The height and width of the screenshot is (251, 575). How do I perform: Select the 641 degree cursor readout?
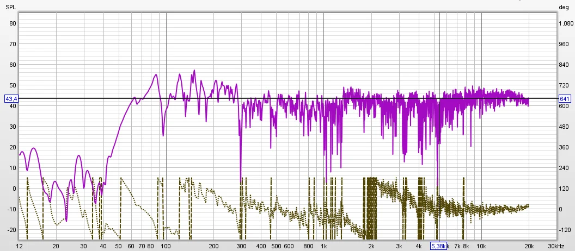pos(564,99)
